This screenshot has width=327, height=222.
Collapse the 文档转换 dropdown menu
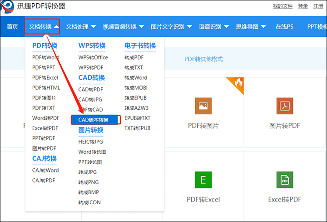[44, 26]
